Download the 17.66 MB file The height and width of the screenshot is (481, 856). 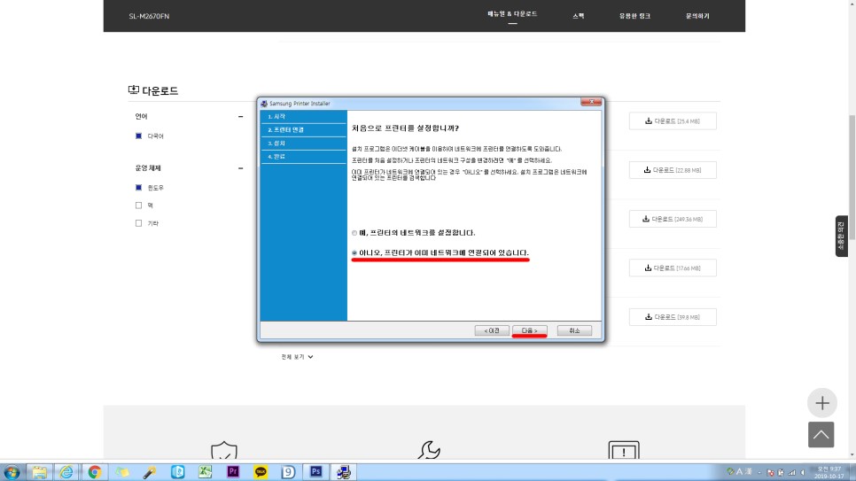click(673, 268)
